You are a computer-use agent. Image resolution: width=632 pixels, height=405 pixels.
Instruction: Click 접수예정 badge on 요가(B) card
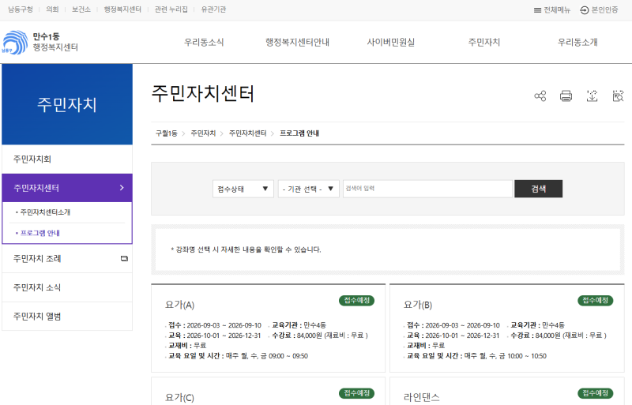(596, 300)
